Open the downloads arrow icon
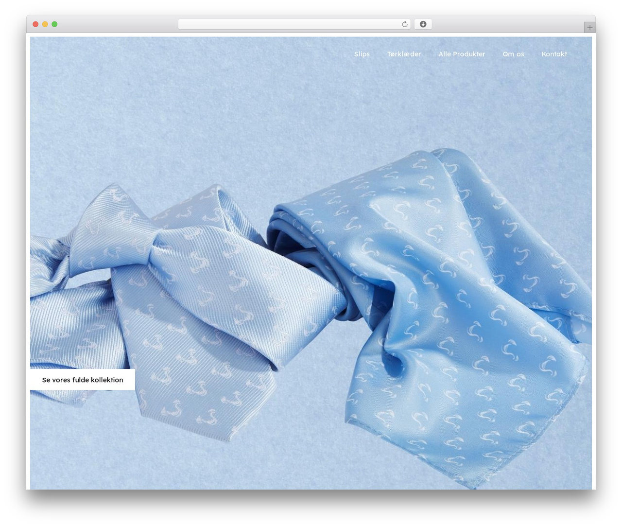Image resolution: width=622 pixels, height=527 pixels. [423, 24]
